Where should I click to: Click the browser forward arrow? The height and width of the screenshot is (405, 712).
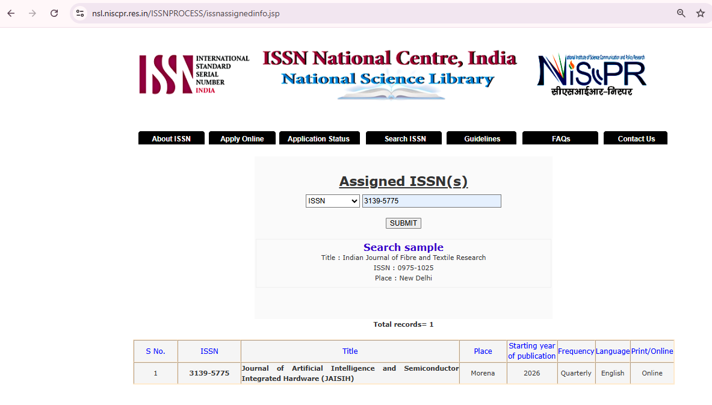(33, 13)
